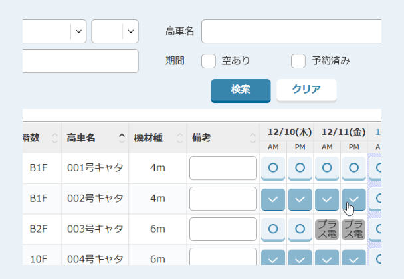Uncheck 12/10 PM slot for 004号キャタ
Screen dimensions: 404x279
click(300, 258)
